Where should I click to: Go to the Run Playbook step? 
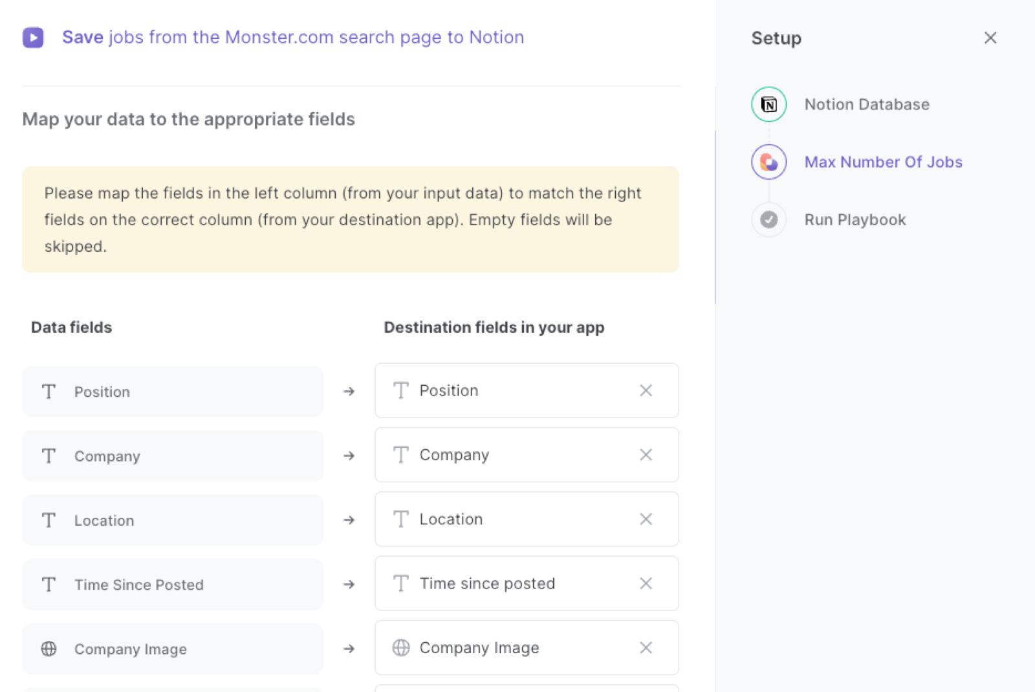855,219
